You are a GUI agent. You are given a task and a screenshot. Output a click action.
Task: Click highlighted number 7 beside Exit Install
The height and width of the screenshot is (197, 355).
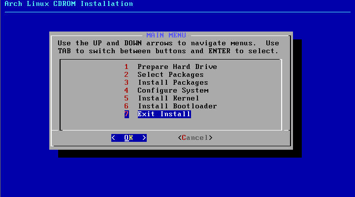pyautogui.click(x=127, y=114)
